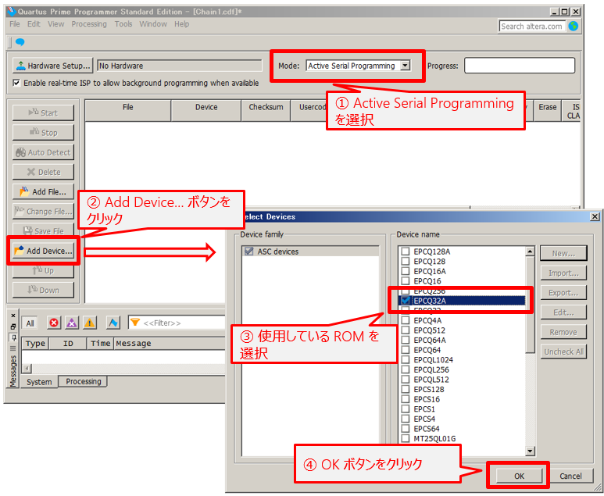Toggle the real-time ISP checkbox
Viewport: 604px width, 496px height.
[x=17, y=83]
